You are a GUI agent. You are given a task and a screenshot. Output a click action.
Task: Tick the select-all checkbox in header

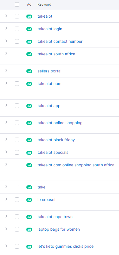(x=17, y=4)
